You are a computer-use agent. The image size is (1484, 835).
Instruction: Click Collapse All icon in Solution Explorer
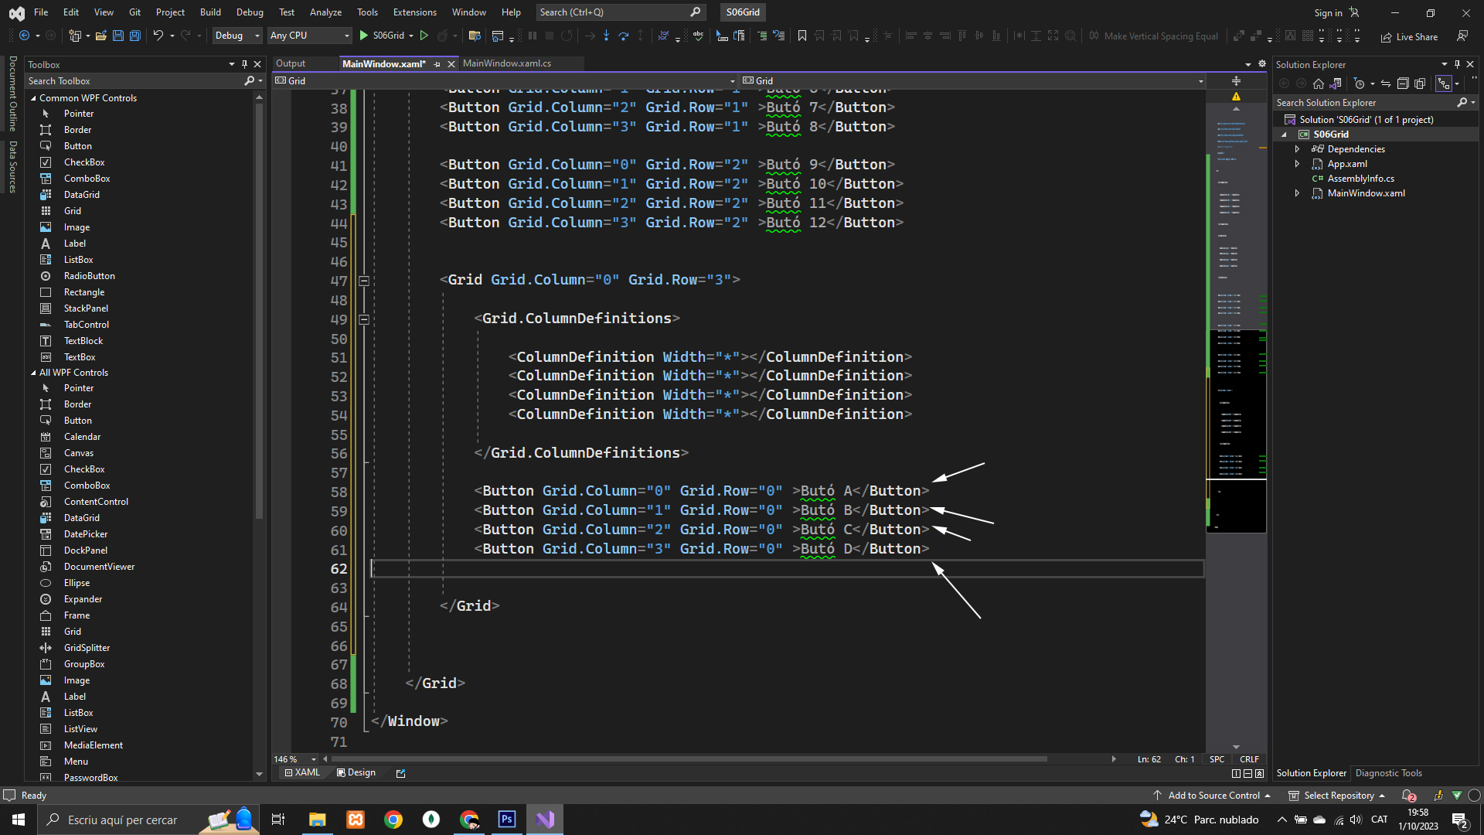(x=1403, y=83)
